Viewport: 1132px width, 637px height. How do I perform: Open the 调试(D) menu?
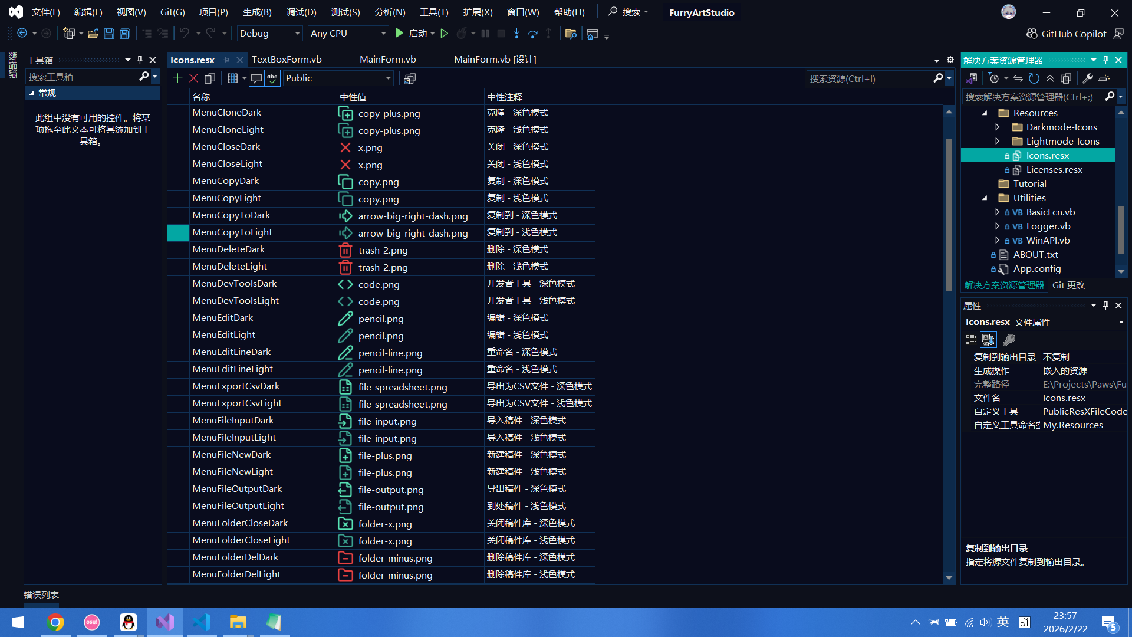301,12
